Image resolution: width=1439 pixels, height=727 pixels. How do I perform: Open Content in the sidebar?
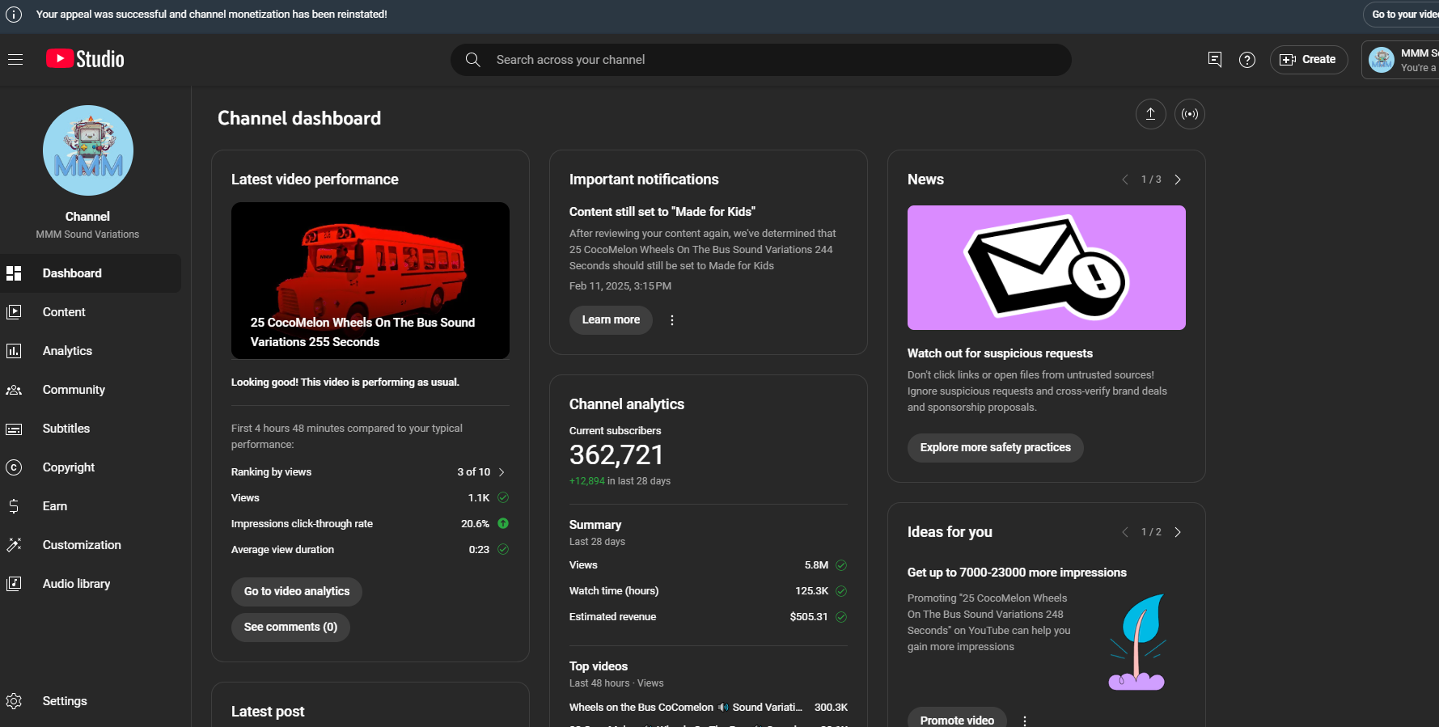91,312
